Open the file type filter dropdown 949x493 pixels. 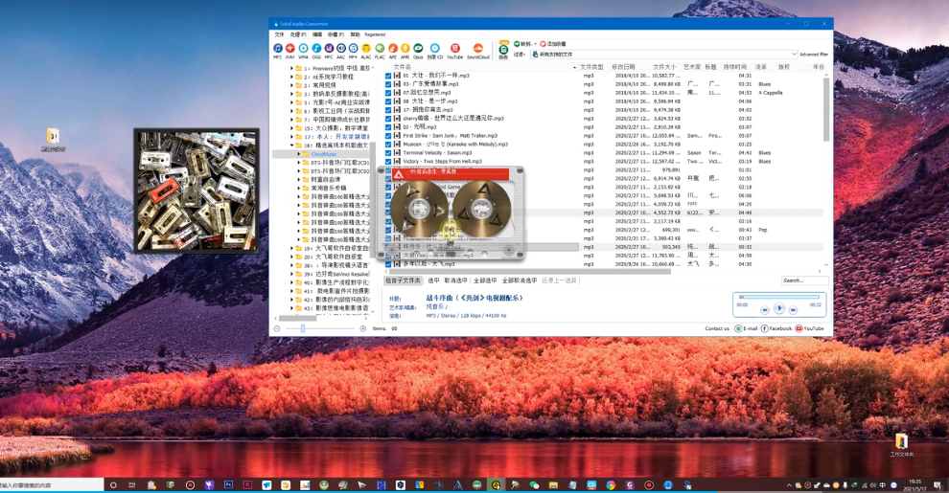pos(794,55)
